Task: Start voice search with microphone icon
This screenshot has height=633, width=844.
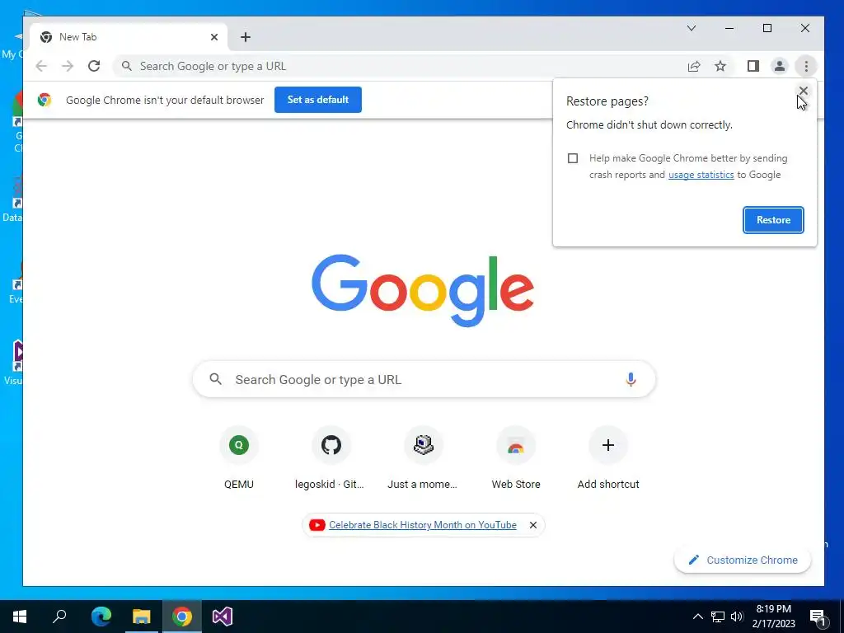Action: pyautogui.click(x=631, y=379)
